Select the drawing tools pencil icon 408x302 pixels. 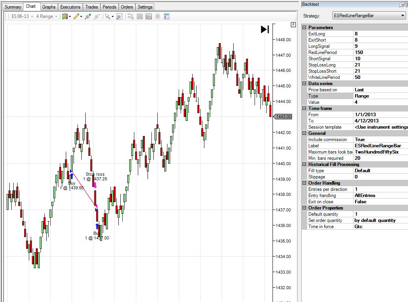[x=76, y=17]
